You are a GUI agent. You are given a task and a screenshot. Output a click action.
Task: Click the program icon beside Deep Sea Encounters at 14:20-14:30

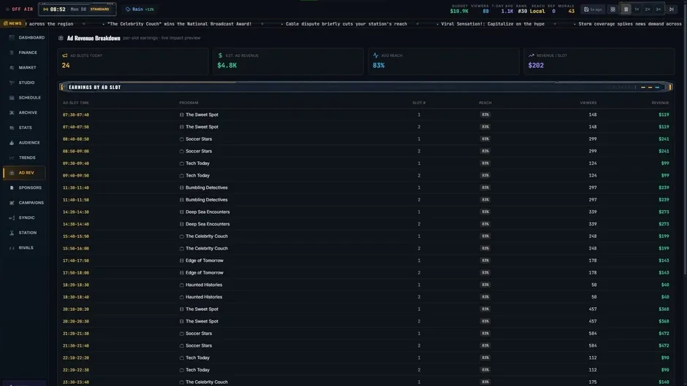point(182,212)
